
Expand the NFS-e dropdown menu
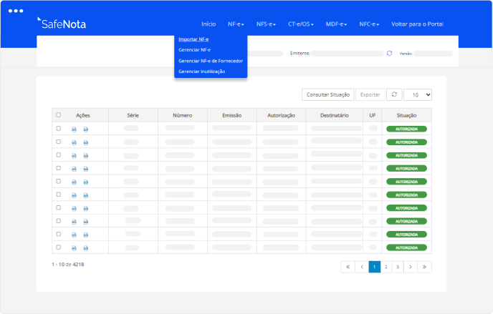point(266,24)
